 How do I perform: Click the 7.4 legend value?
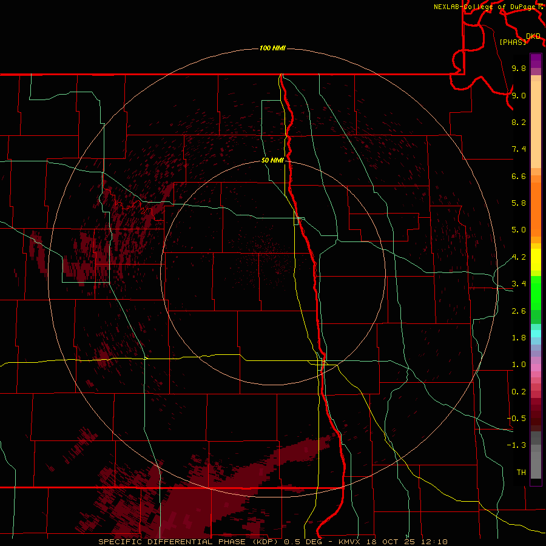pyautogui.click(x=519, y=149)
